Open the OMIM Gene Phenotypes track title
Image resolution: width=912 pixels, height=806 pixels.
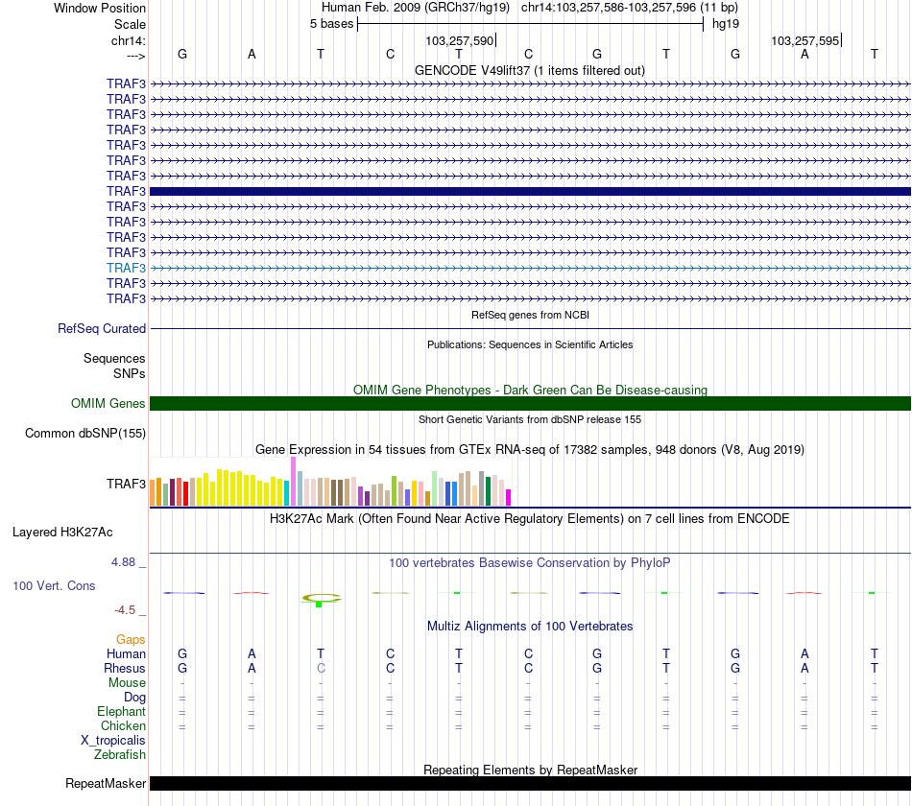(530, 390)
